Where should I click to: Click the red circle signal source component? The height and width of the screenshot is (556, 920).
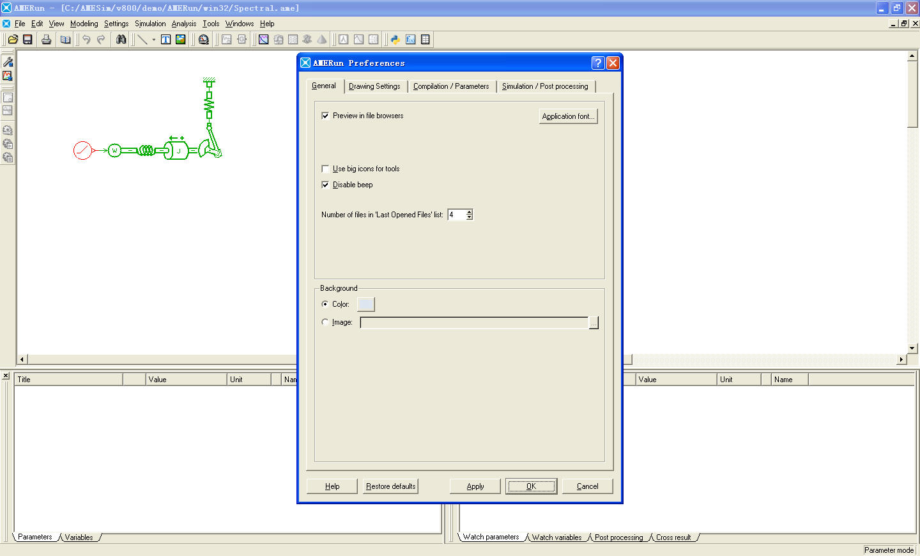[x=82, y=150]
